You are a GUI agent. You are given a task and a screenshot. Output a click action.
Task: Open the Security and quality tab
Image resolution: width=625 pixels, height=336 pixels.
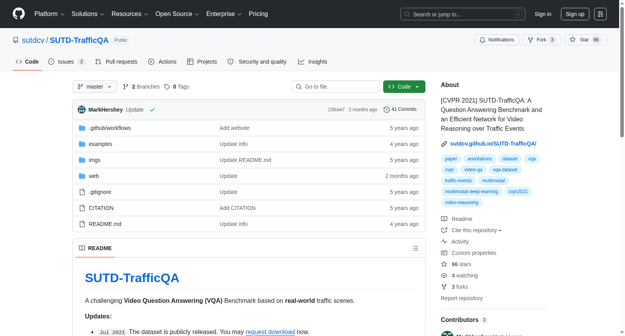[x=257, y=62]
